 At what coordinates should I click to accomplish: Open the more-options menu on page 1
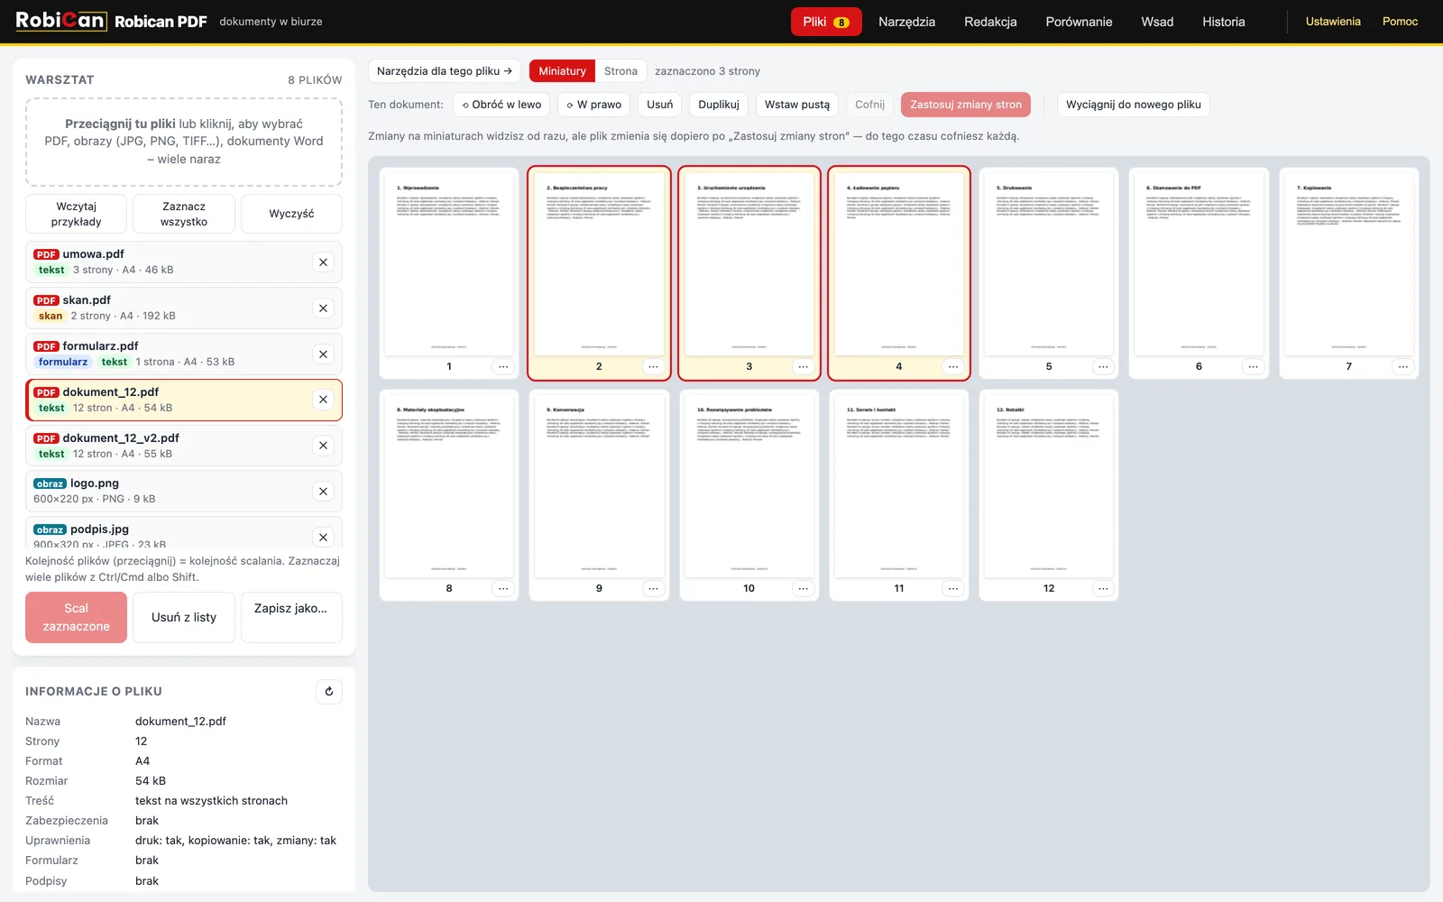click(x=503, y=366)
